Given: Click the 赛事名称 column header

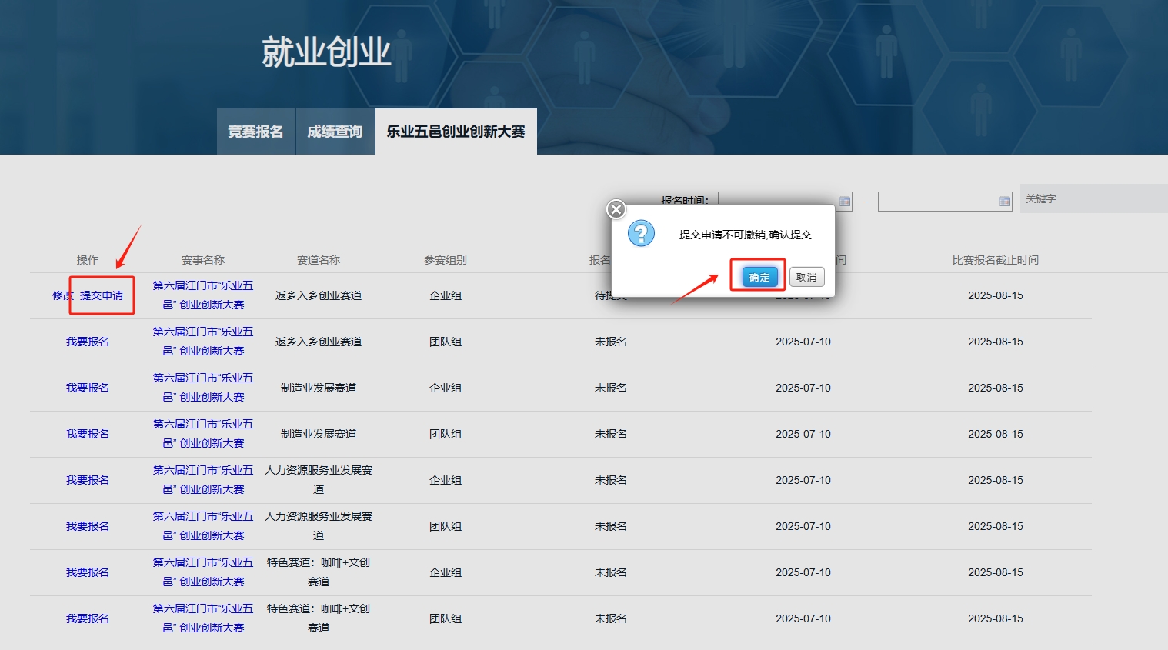Looking at the screenshot, I should [203, 260].
